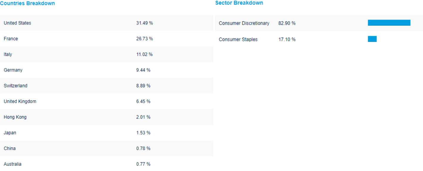423x171 pixels.
Task: Click the China row label
Action: [10, 148]
